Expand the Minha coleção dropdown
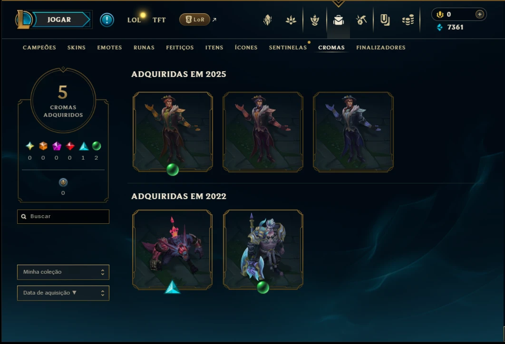 [63, 272]
